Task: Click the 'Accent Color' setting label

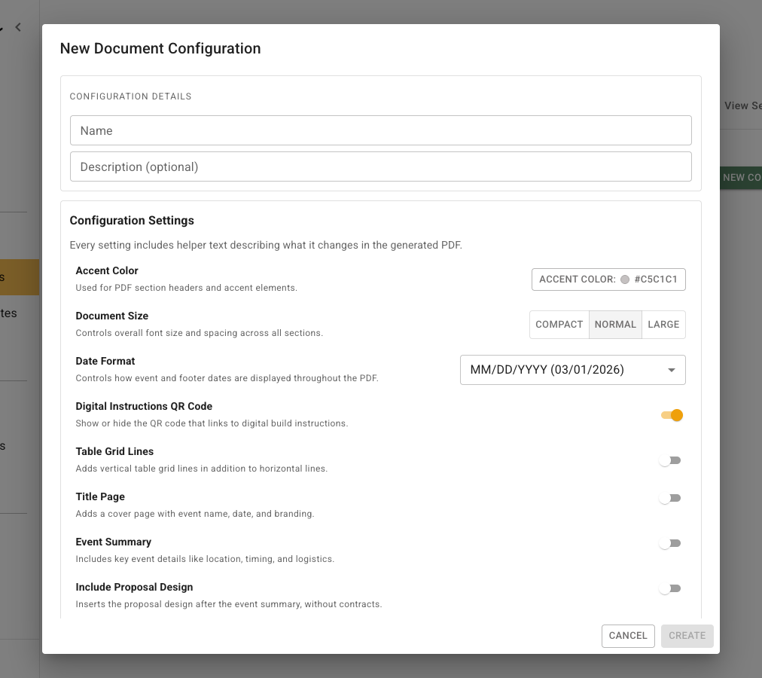Action: [107, 270]
